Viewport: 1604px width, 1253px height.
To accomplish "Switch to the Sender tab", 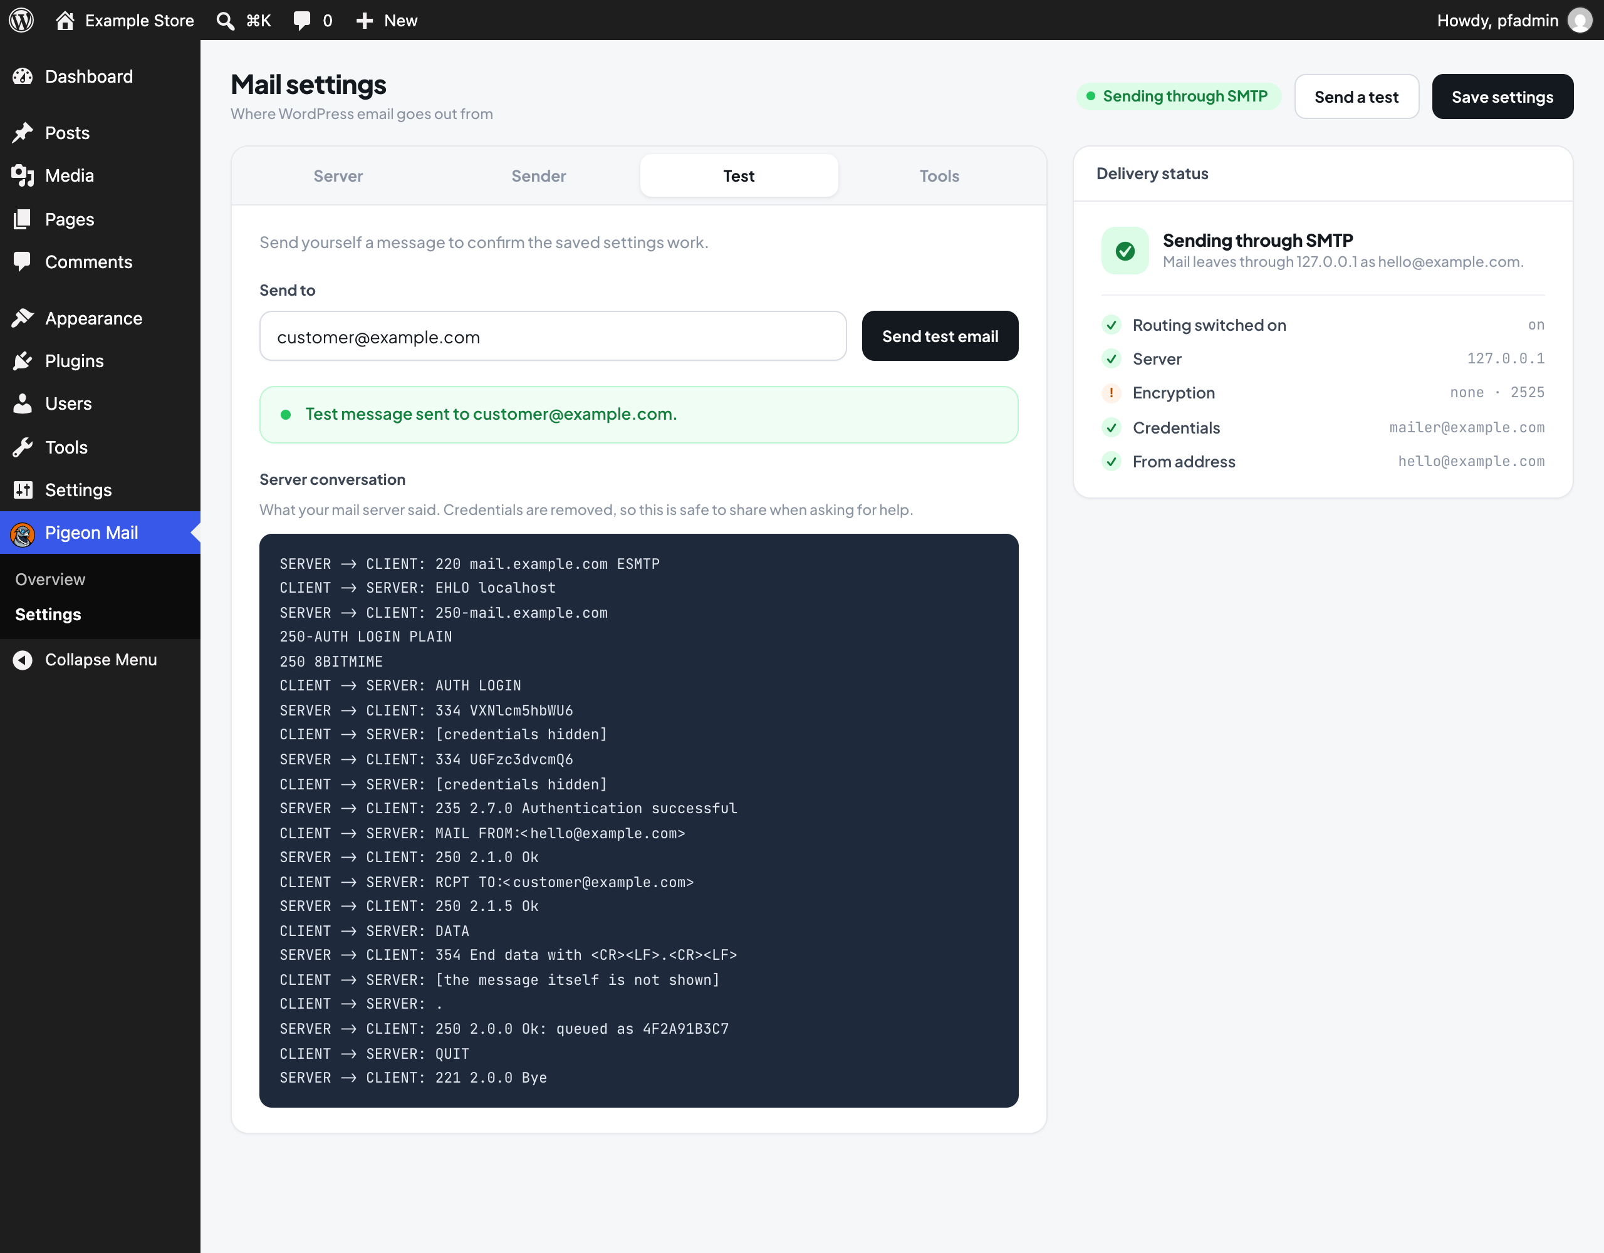I will pyautogui.click(x=538, y=175).
